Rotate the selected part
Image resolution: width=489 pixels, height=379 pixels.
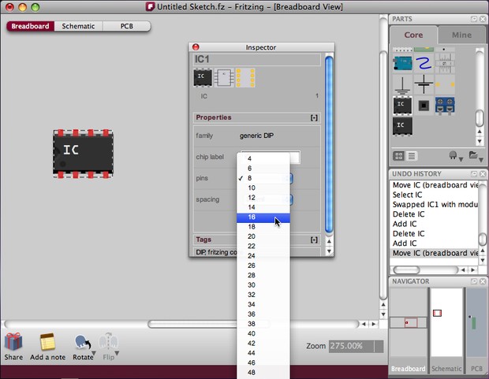point(82,342)
